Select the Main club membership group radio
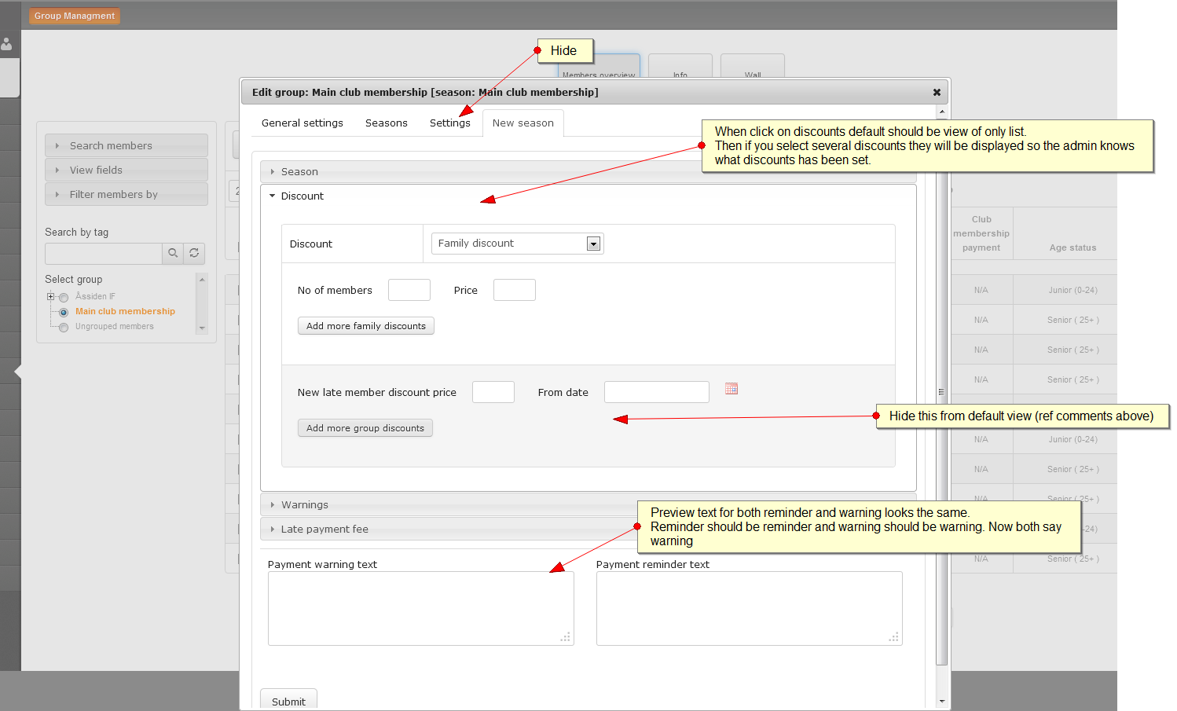Screen dimensions: 1177x711 coord(64,312)
